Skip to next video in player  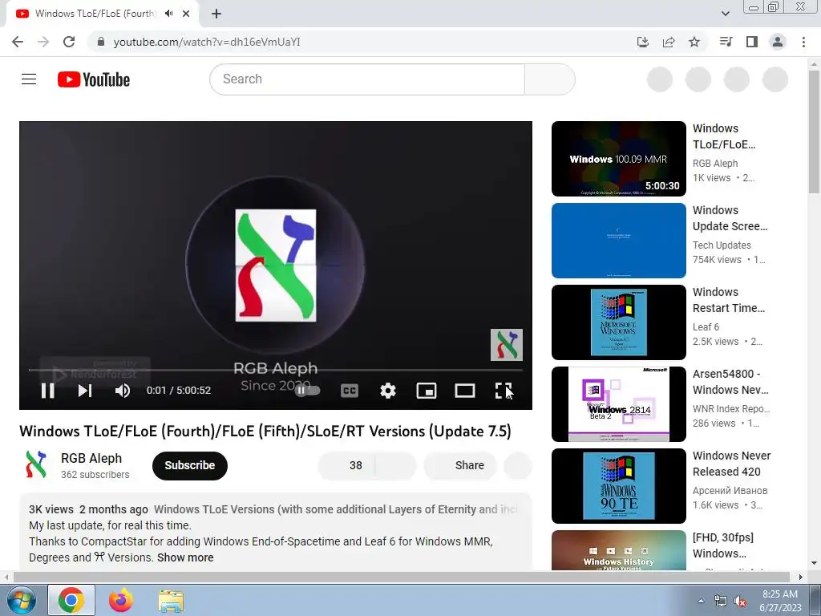[x=85, y=391]
